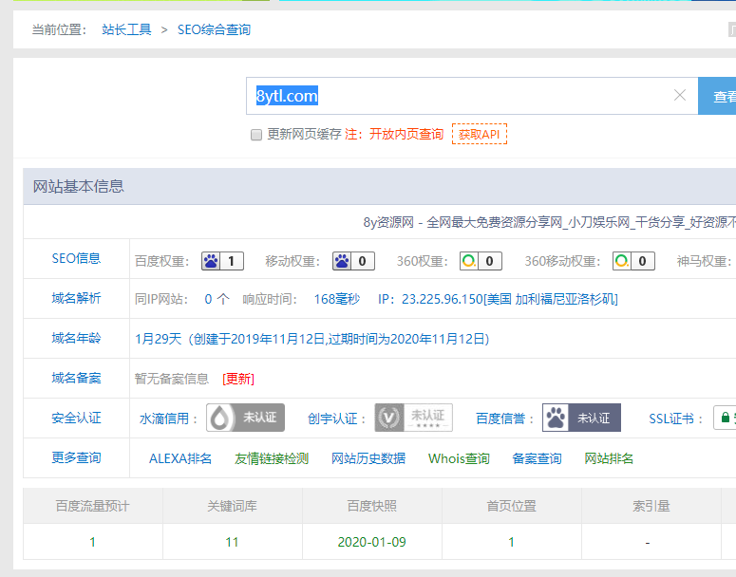Click the 关键词库 column header

pyautogui.click(x=232, y=506)
